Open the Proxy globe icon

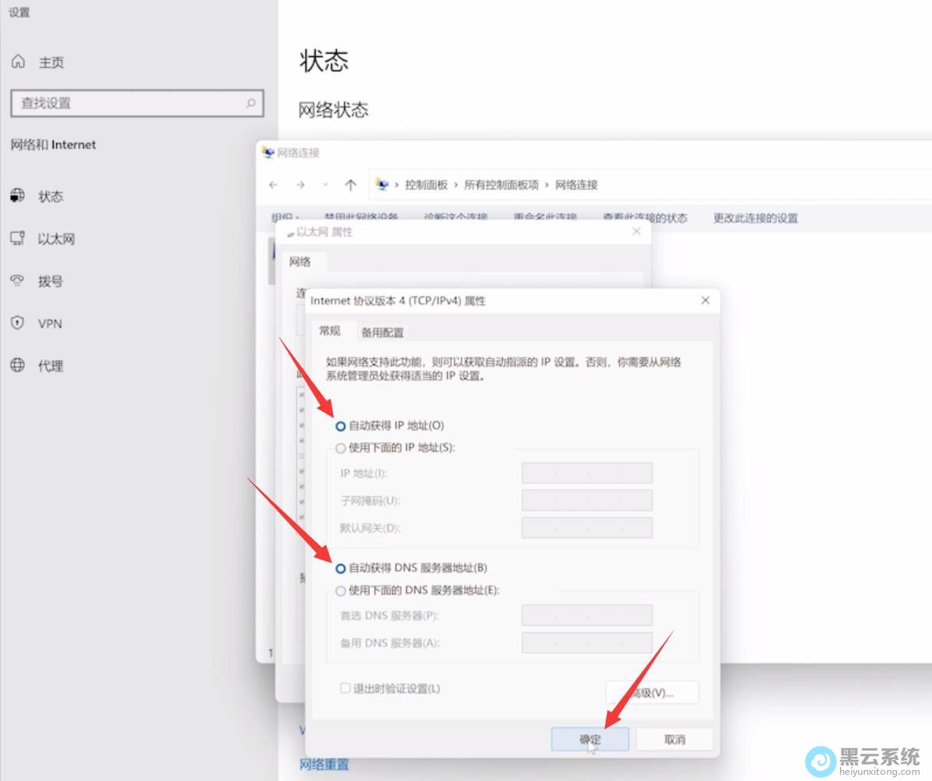18,365
